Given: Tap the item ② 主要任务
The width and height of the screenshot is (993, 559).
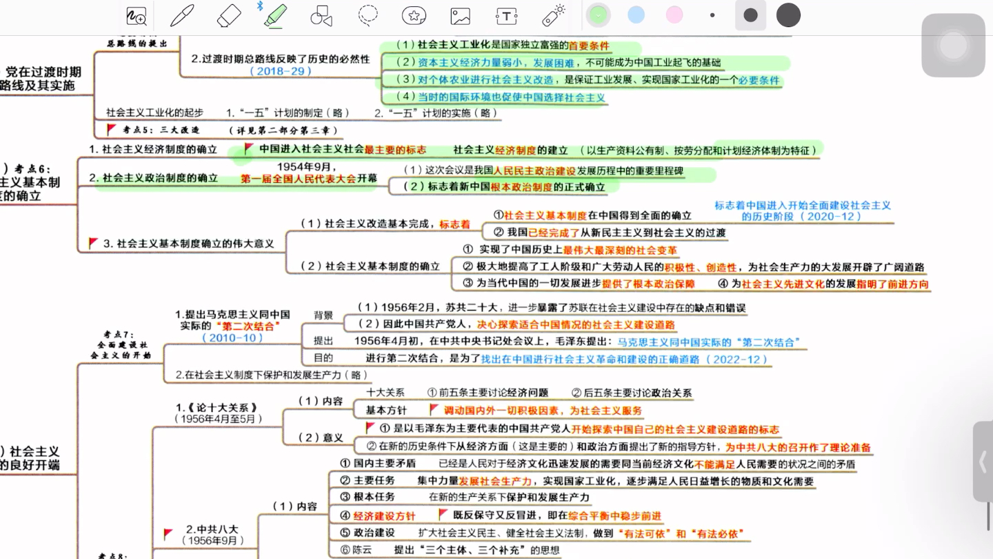Looking at the screenshot, I should coord(368,480).
